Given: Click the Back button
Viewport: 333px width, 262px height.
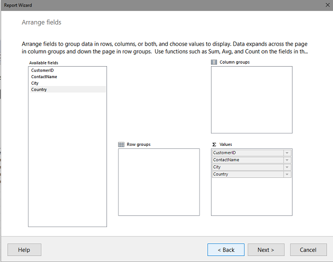Looking at the screenshot, I should pos(226,249).
